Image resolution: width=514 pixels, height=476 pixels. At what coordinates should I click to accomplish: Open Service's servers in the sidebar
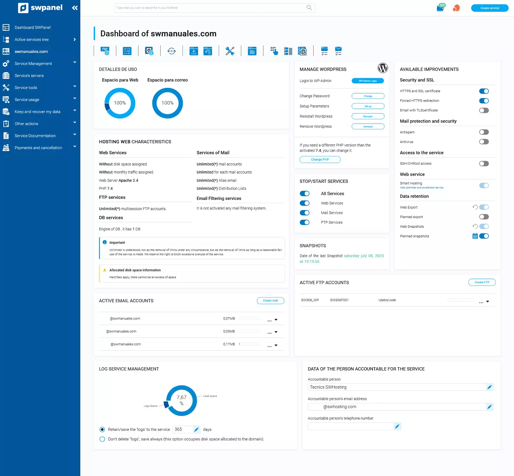pyautogui.click(x=29, y=76)
